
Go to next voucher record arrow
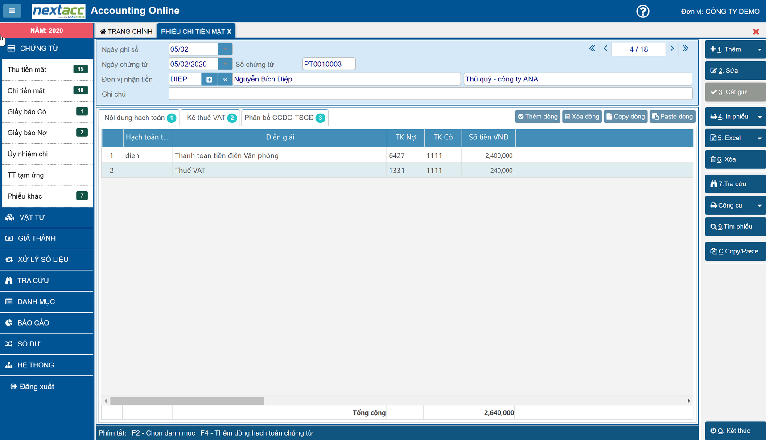pyautogui.click(x=672, y=49)
